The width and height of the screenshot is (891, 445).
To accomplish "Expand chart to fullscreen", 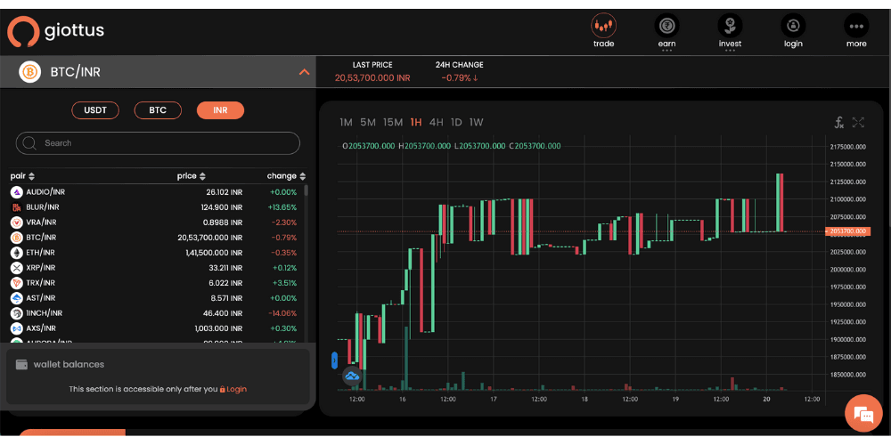I will (858, 122).
